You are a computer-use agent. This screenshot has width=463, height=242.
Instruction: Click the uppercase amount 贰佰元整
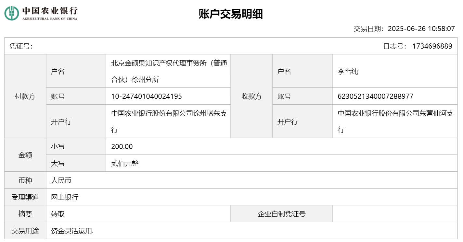125,164
